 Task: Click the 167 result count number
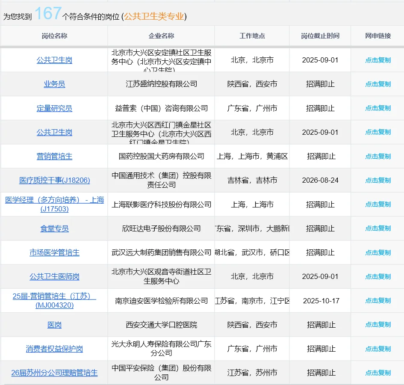pos(48,13)
